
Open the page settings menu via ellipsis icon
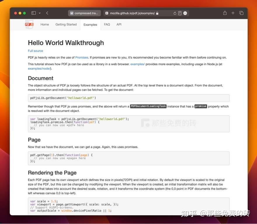tap(185, 13)
